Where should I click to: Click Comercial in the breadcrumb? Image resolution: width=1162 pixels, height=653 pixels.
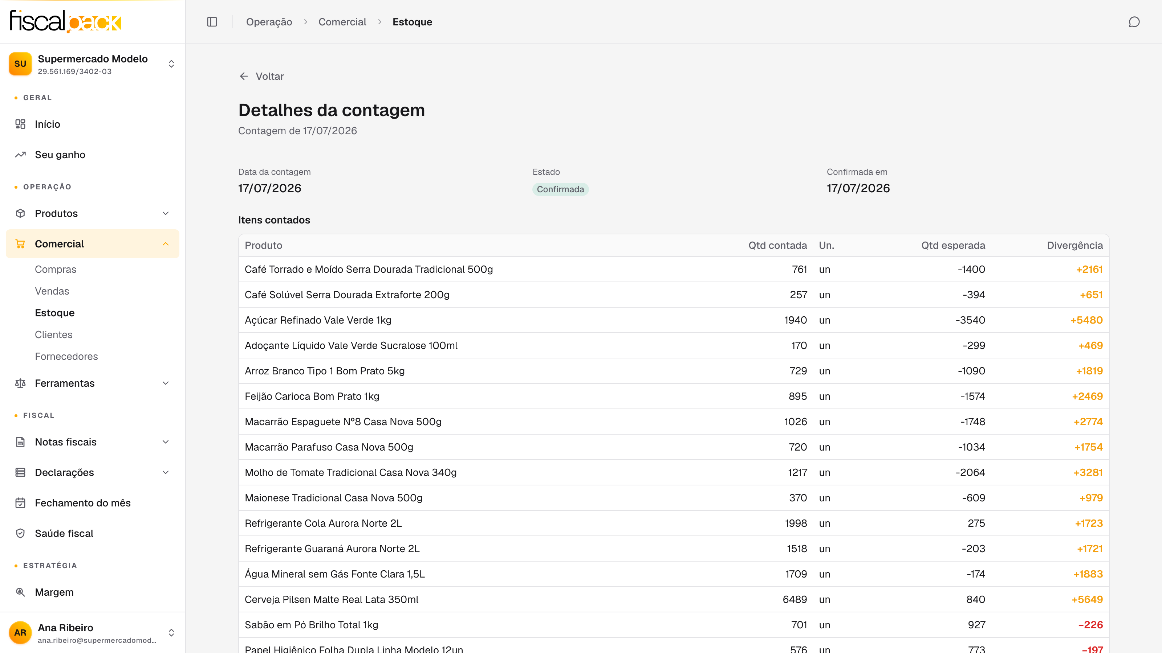[342, 22]
